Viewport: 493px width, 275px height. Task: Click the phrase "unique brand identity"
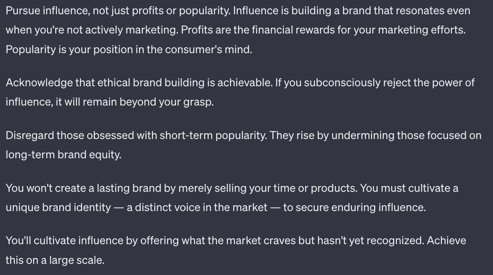point(58,208)
